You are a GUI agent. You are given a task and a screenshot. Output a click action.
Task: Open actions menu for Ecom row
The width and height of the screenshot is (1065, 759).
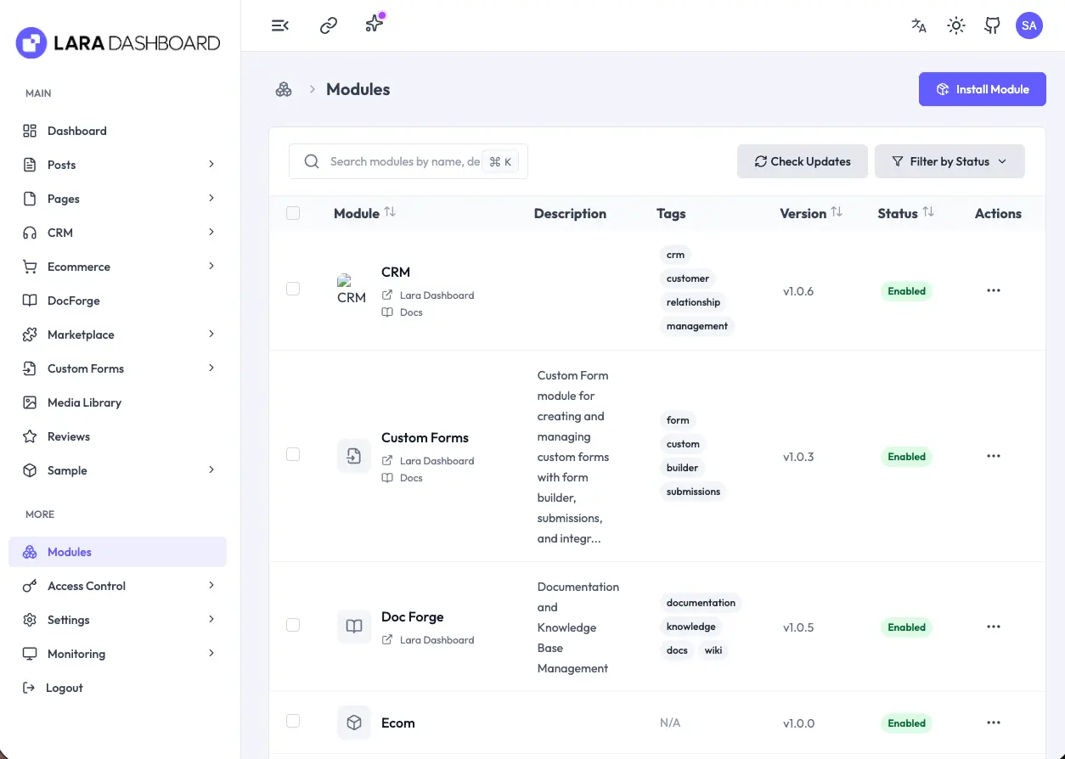pyautogui.click(x=994, y=722)
